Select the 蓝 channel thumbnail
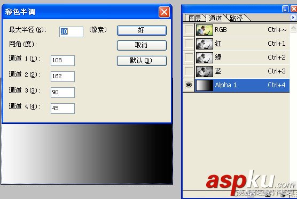The height and width of the screenshot is (199, 297). coord(205,71)
